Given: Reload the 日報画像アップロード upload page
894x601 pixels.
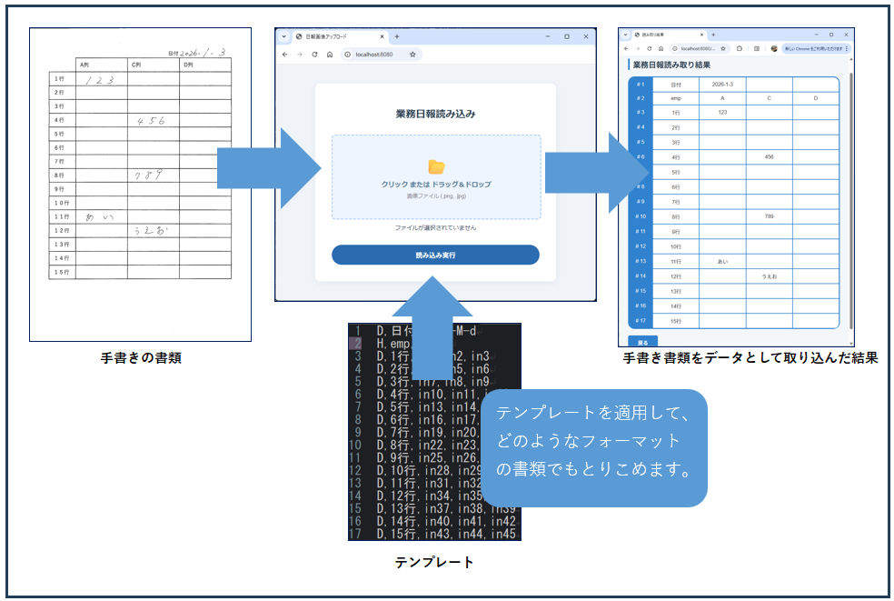Looking at the screenshot, I should pos(314,55).
